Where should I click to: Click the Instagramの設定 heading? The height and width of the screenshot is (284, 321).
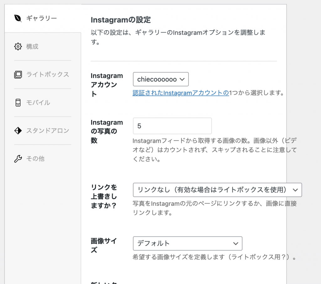121,20
